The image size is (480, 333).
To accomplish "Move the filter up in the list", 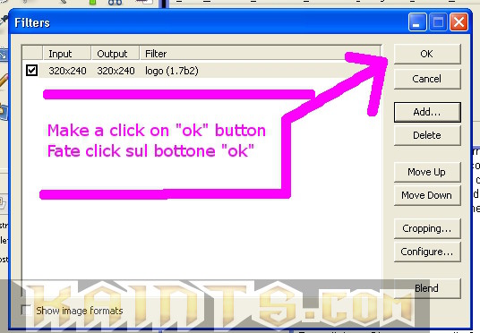I will (427, 172).
